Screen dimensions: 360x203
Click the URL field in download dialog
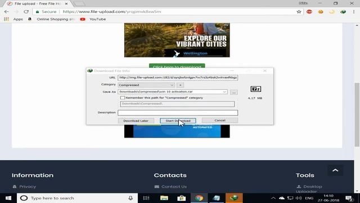pos(178,78)
